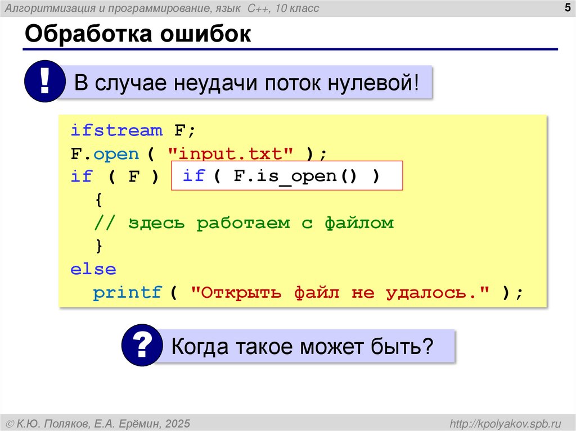Click the else keyword in code

93,269
